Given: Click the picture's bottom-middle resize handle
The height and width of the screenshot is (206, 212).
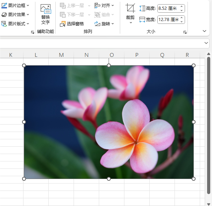Looking at the screenshot, I should tap(109, 179).
